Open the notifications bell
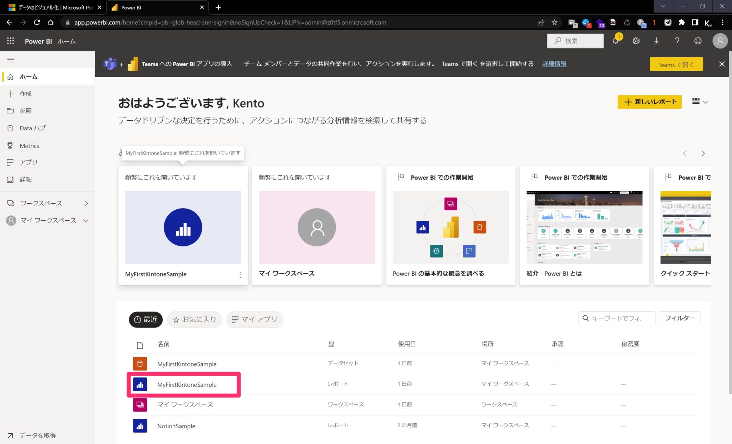Viewport: 732px width, 444px height. pos(615,41)
